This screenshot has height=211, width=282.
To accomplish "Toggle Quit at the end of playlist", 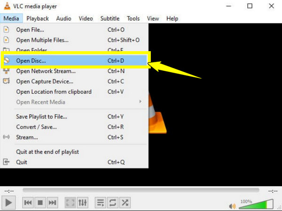I will point(74,152).
